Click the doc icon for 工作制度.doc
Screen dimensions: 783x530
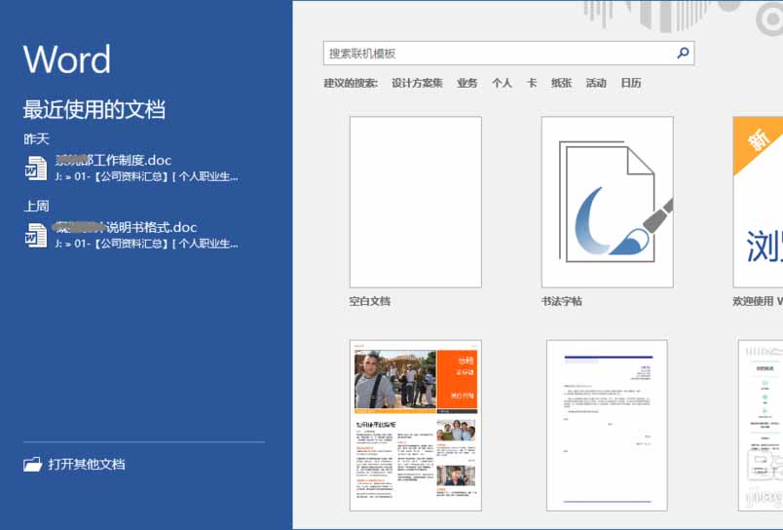tap(36, 168)
